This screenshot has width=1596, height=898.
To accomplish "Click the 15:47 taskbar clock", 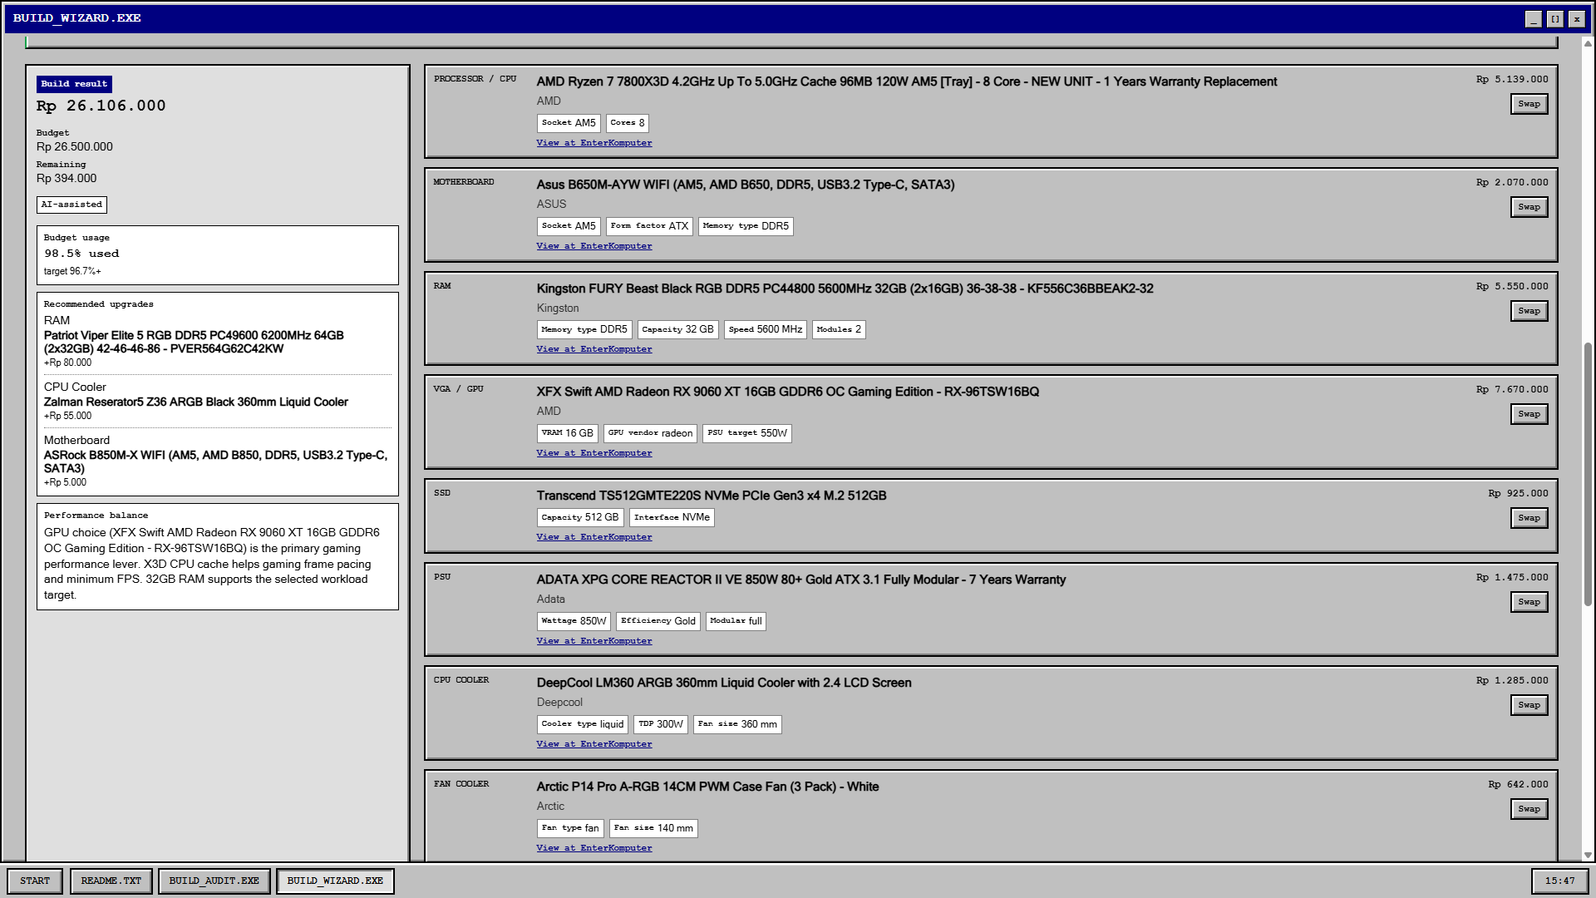I will pyautogui.click(x=1560, y=881).
